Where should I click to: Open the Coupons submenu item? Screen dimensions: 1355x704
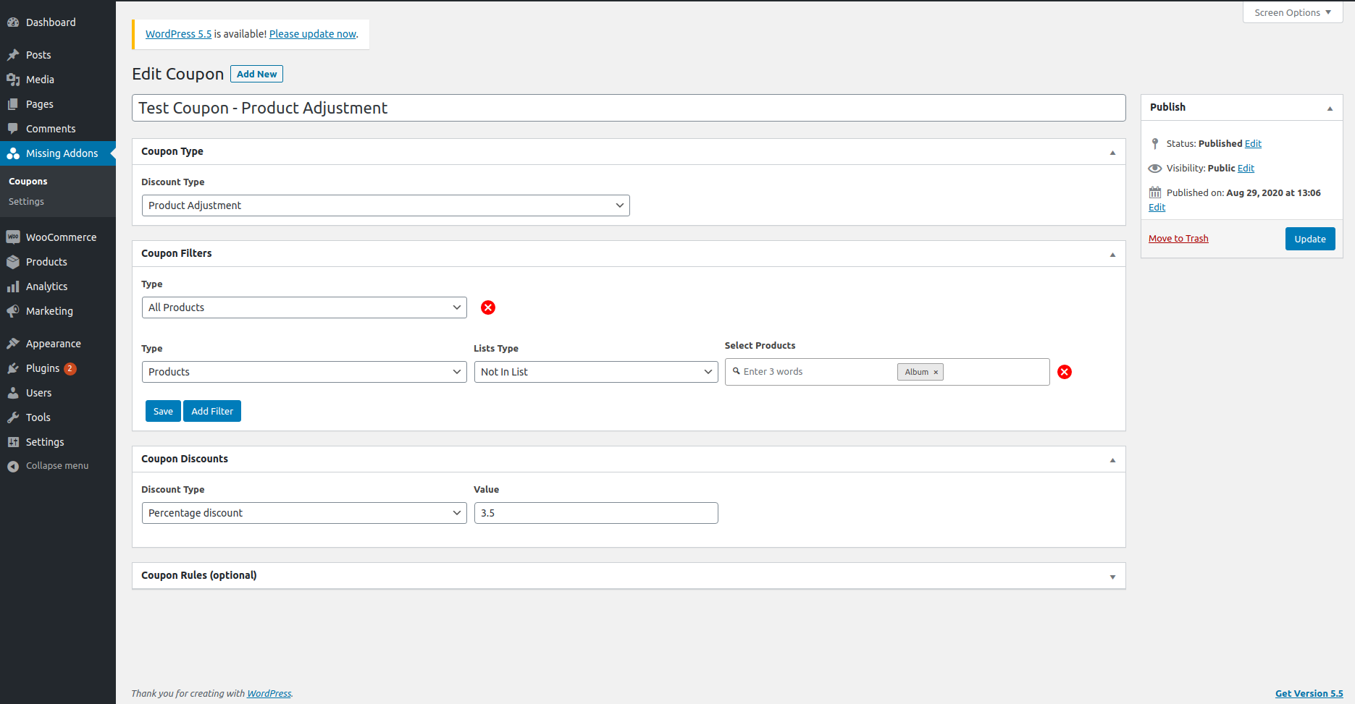coord(28,182)
